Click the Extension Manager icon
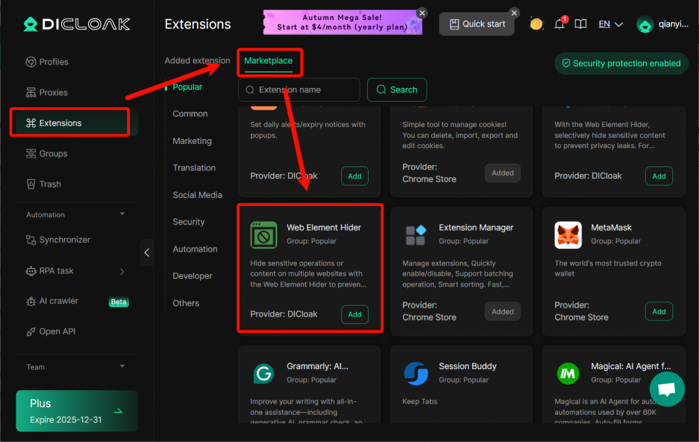Screen dimensions: 699x442 tap(416, 235)
